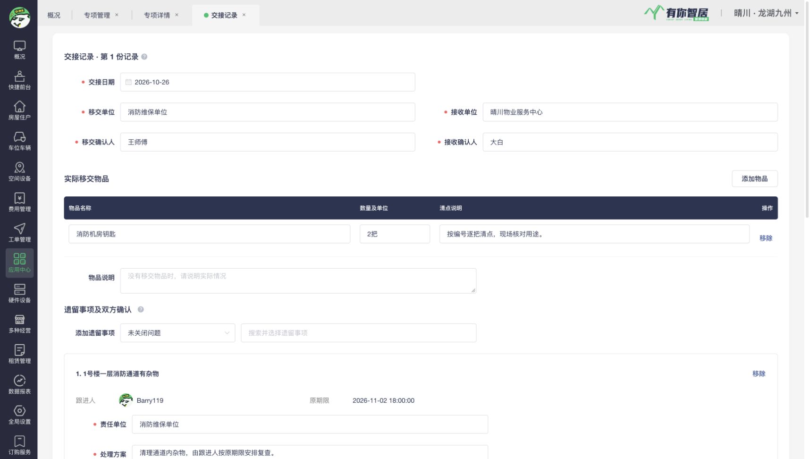Switch to the 概况 tab
Image resolution: width=810 pixels, height=459 pixels.
point(54,15)
